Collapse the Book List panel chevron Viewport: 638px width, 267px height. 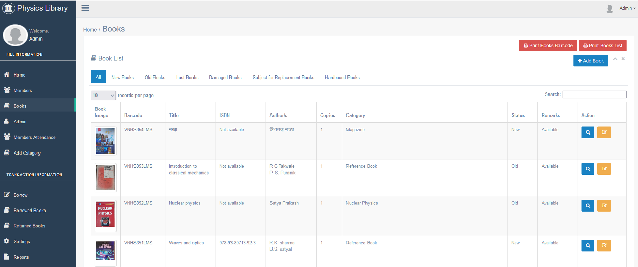click(x=615, y=59)
